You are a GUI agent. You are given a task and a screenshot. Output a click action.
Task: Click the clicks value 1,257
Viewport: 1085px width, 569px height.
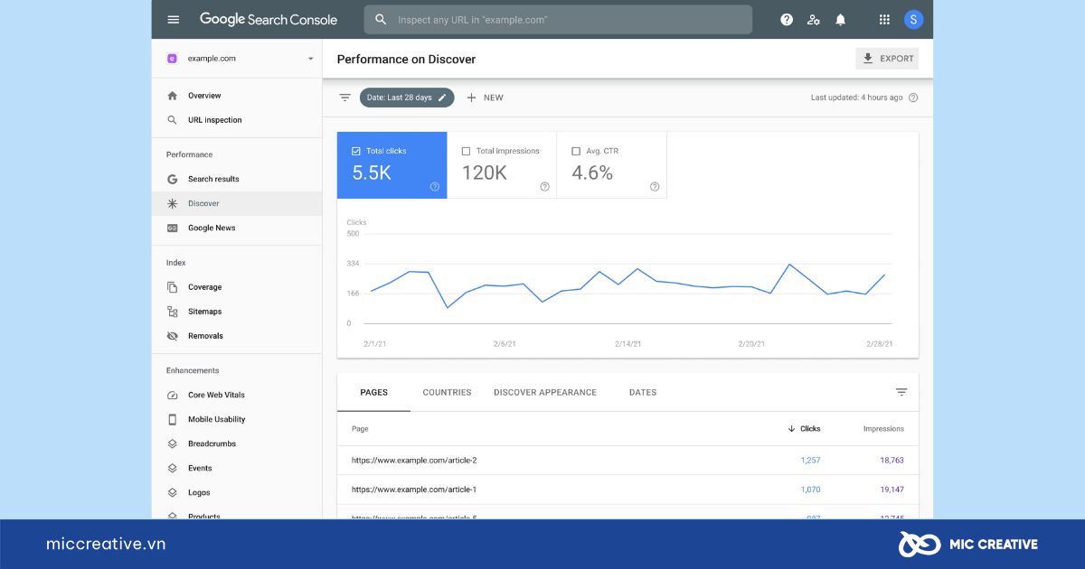pyautogui.click(x=810, y=461)
